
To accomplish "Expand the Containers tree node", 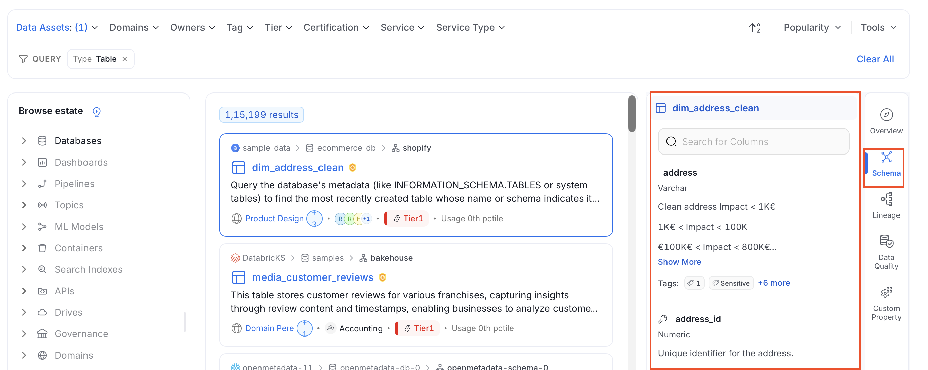I will pos(24,248).
